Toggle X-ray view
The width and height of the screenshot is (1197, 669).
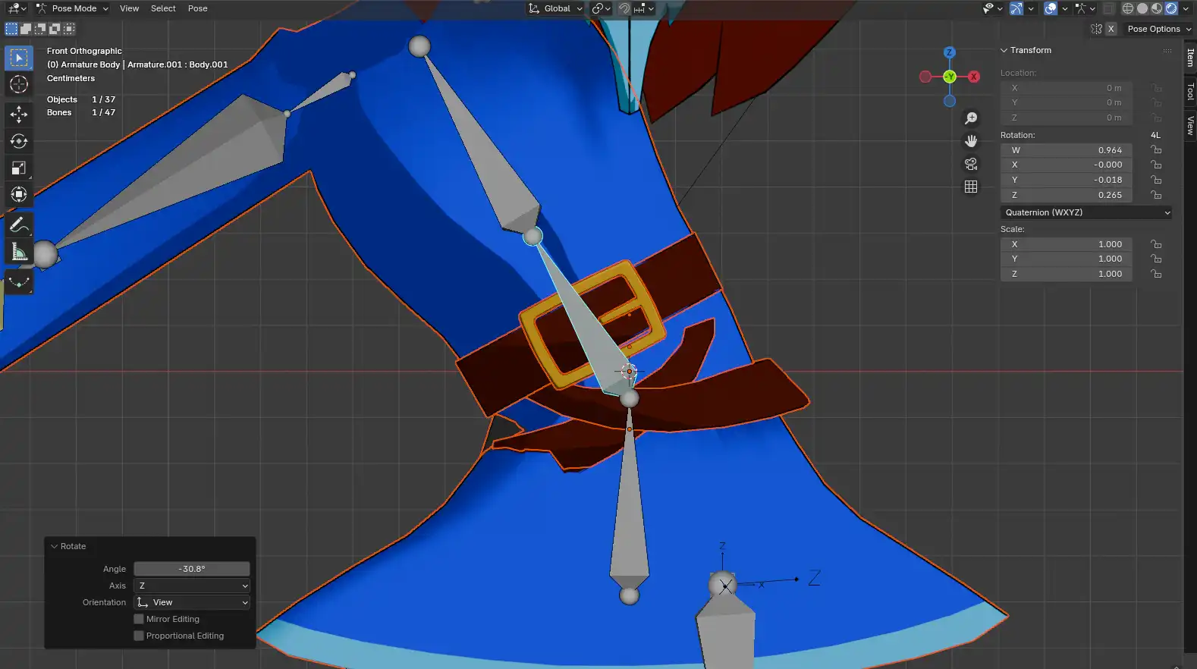[x=1108, y=8]
